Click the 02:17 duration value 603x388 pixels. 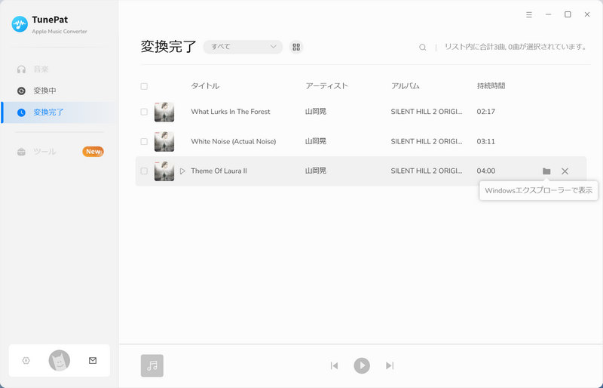click(x=486, y=112)
